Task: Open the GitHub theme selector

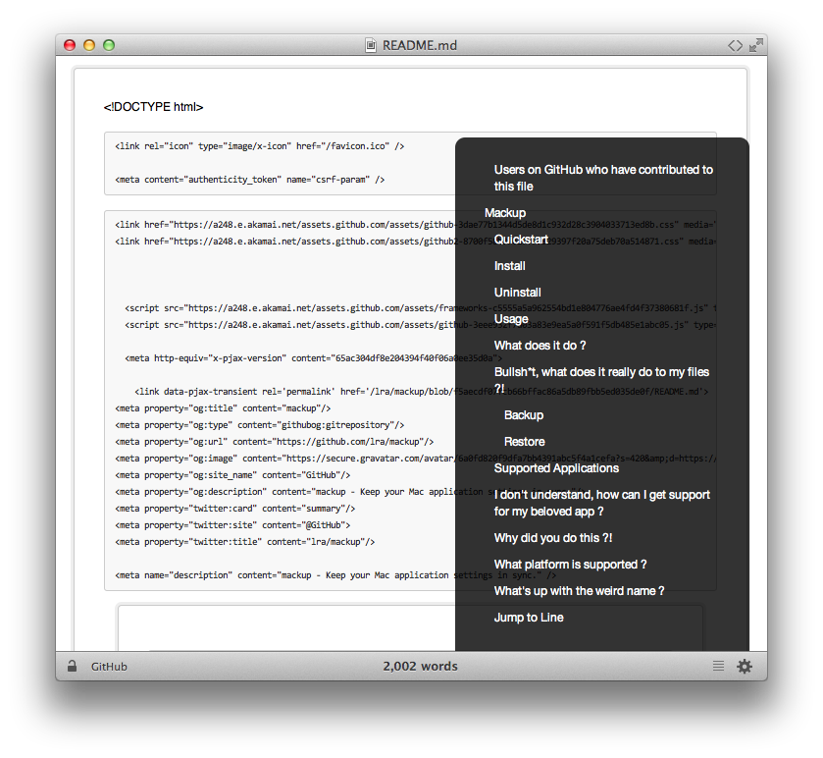Action: [x=109, y=667]
